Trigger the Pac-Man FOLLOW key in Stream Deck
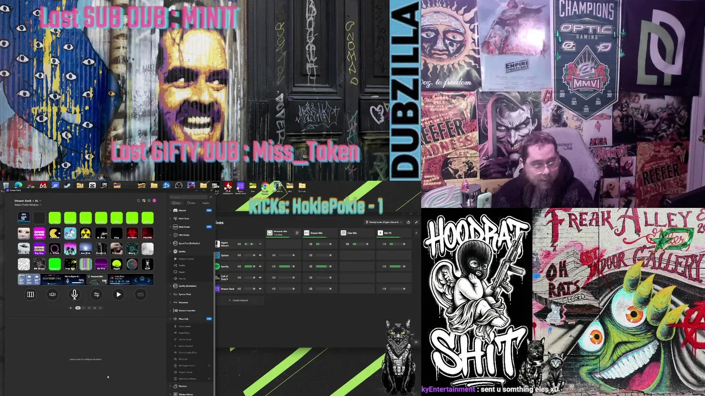Screen dimensions: 705x396 pyautogui.click(x=55, y=233)
